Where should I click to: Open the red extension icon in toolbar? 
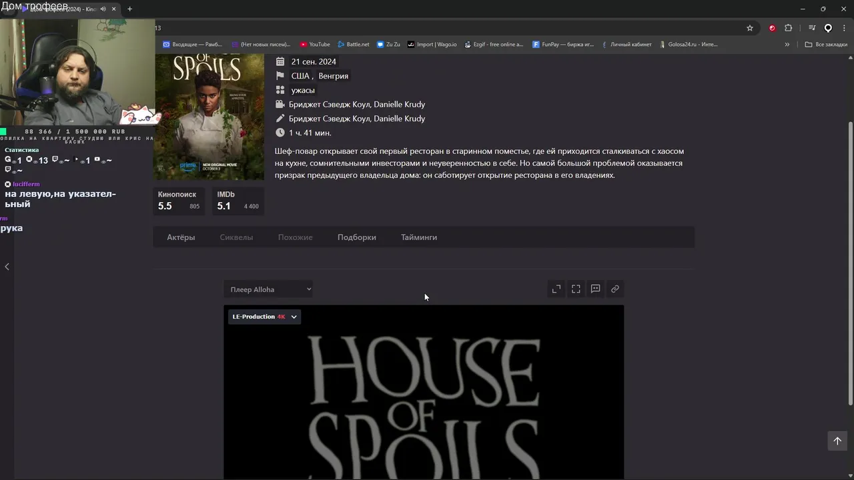point(772,28)
